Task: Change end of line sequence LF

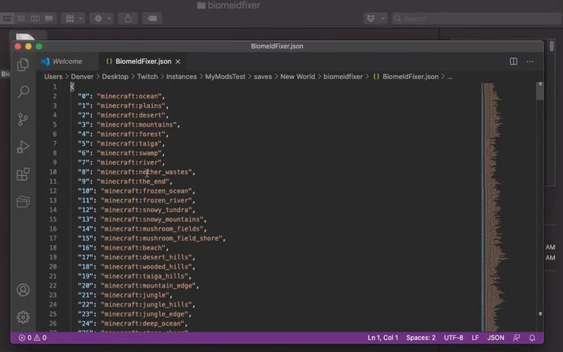Action: (475, 338)
